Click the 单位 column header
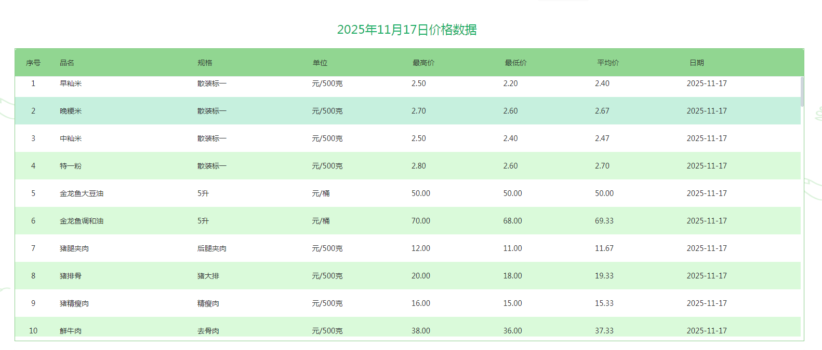822x350 pixels. point(320,63)
